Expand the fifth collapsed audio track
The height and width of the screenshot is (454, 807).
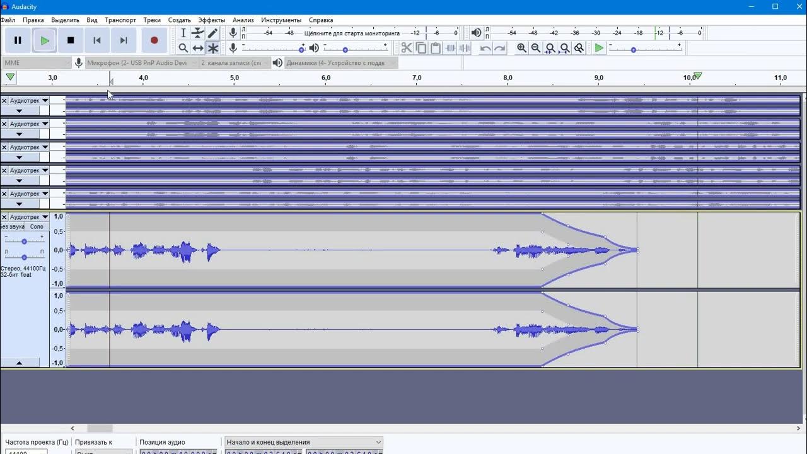[x=19, y=204]
